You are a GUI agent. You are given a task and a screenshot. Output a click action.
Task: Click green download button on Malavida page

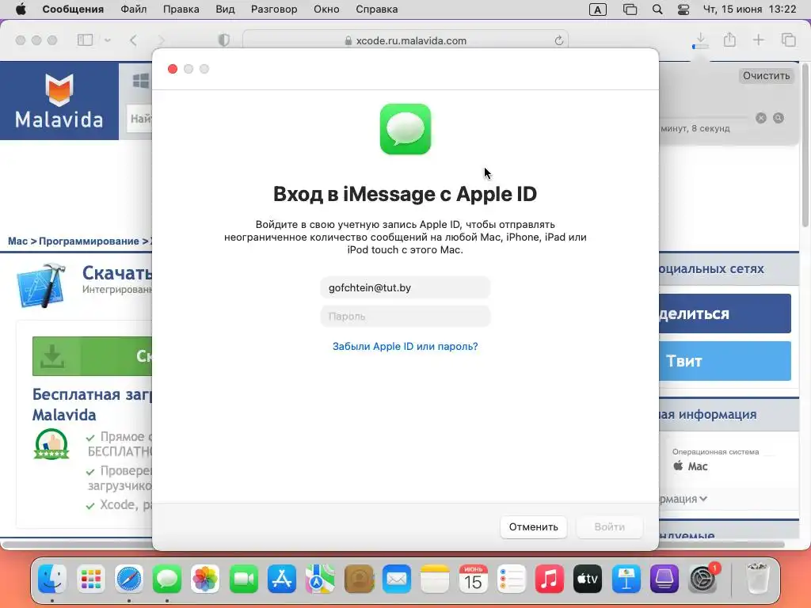pyautogui.click(x=92, y=355)
